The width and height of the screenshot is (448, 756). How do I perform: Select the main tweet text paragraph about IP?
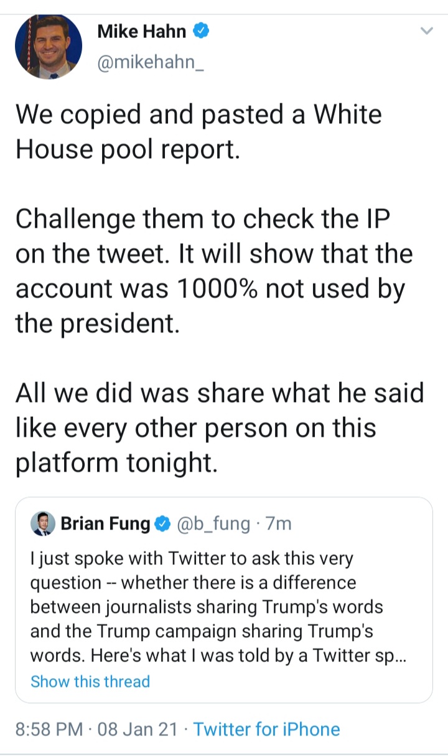pyautogui.click(x=214, y=271)
